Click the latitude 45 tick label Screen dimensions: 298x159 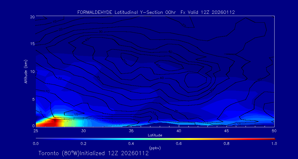[227, 131]
